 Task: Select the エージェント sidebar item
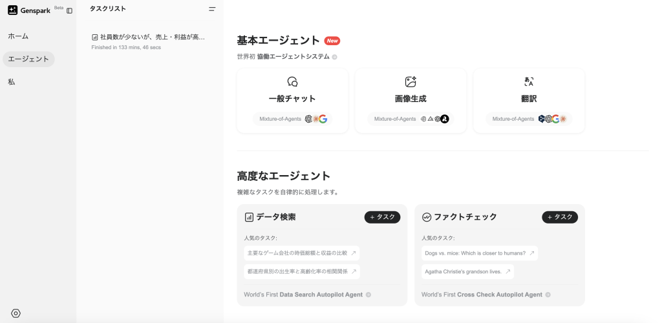(28, 59)
